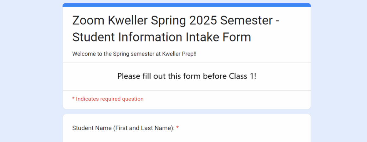Click the red asterisk before "Indicates required question"
The width and height of the screenshot is (367, 142).
tap(73, 99)
